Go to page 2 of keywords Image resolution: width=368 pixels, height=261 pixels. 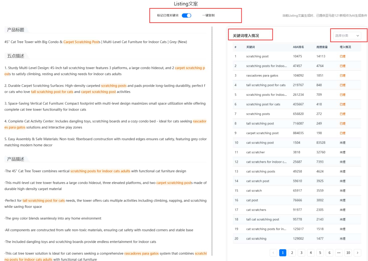[x=292, y=253]
